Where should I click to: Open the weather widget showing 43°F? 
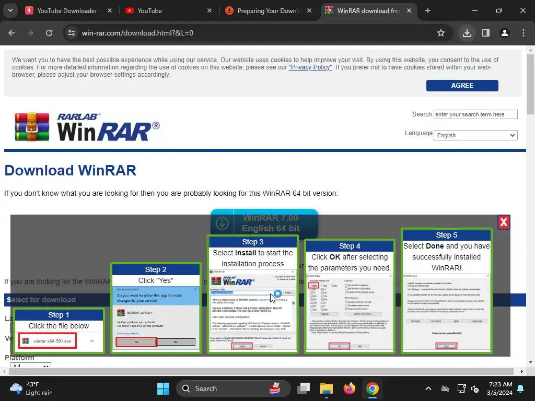point(31,388)
